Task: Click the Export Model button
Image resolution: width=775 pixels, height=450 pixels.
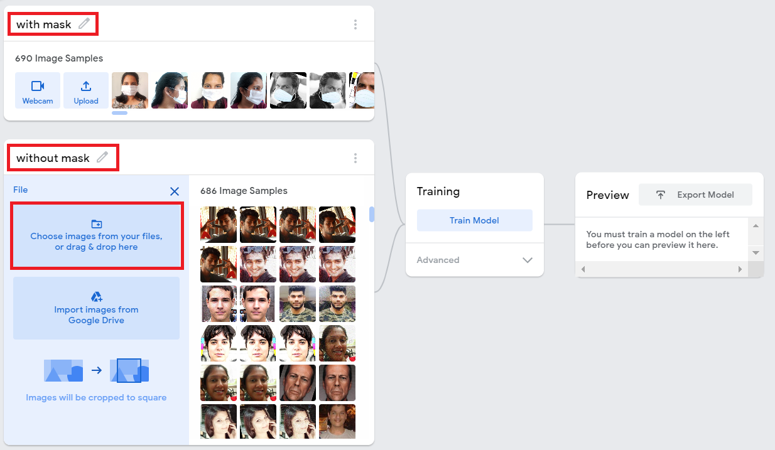Action: [x=695, y=195]
